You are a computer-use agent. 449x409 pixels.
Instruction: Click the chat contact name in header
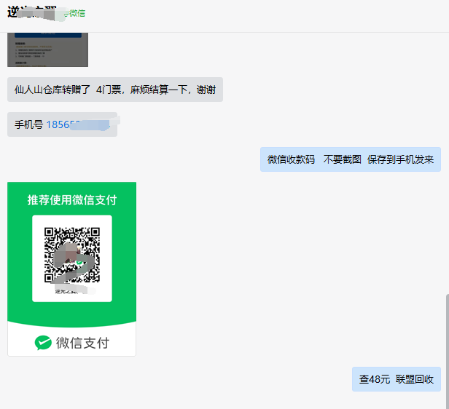pos(33,12)
